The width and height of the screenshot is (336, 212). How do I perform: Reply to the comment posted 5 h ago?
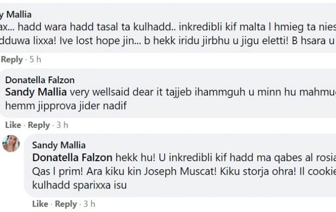[12, 60]
